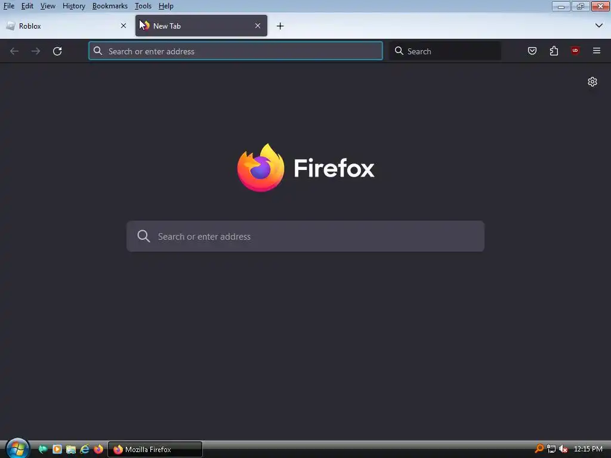611x458 pixels.
Task: Open the History menu
Action: 73,6
